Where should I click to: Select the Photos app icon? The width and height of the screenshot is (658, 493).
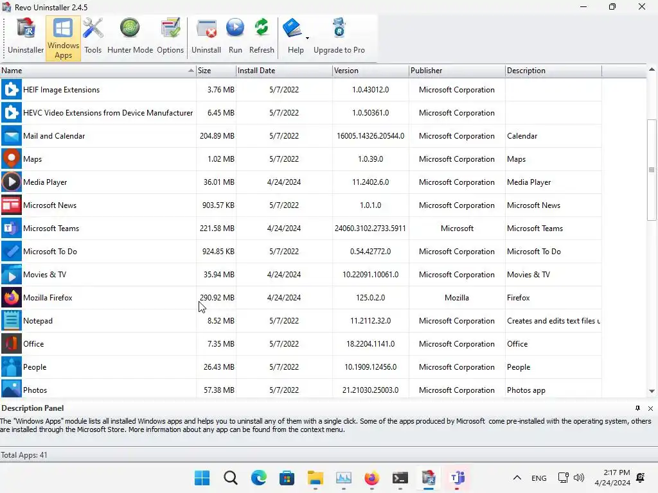point(12,389)
